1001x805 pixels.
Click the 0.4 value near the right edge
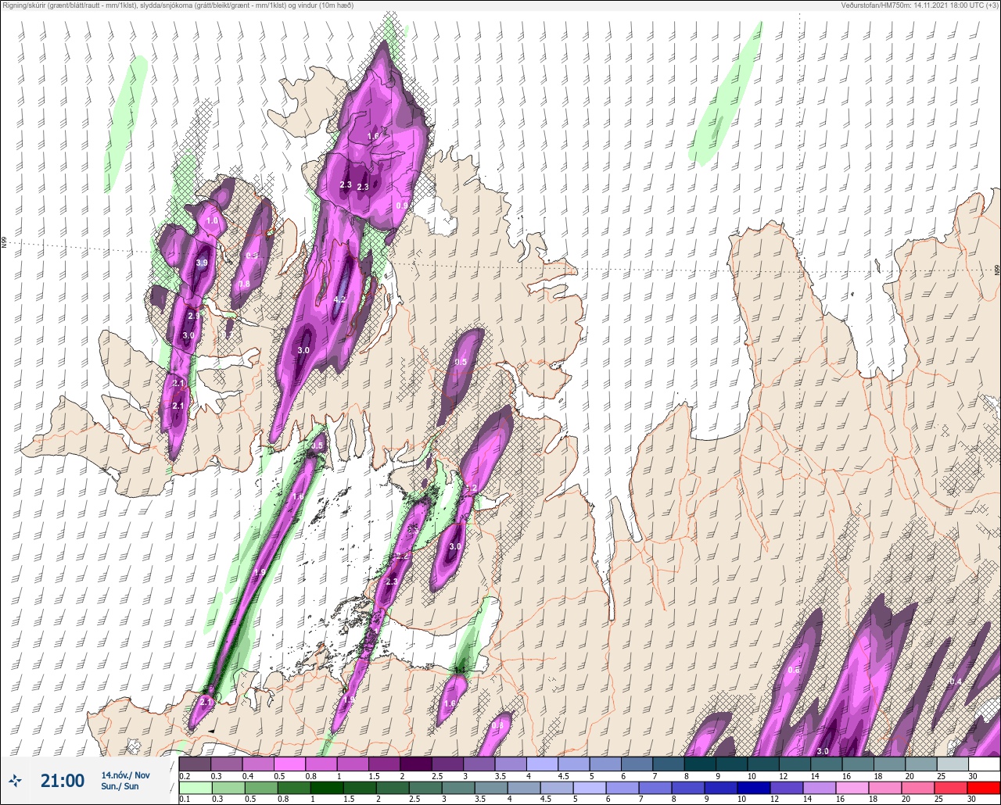coord(956,682)
